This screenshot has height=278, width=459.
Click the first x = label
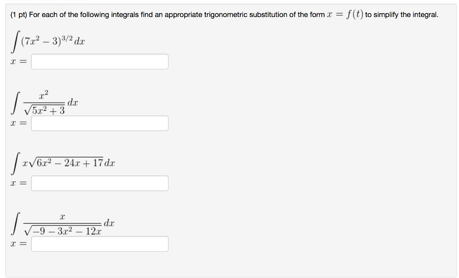tap(18, 61)
